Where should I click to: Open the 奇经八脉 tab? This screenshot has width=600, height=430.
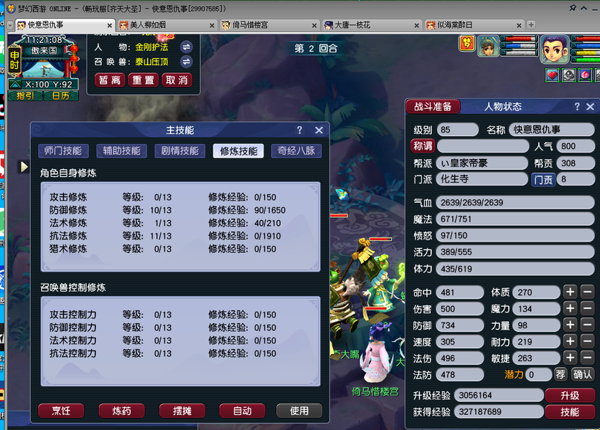click(296, 151)
